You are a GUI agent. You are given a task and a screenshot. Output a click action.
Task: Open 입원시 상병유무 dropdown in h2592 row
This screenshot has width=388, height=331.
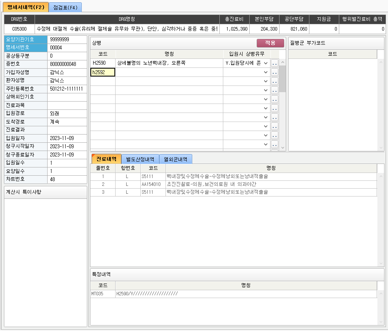[x=266, y=72]
